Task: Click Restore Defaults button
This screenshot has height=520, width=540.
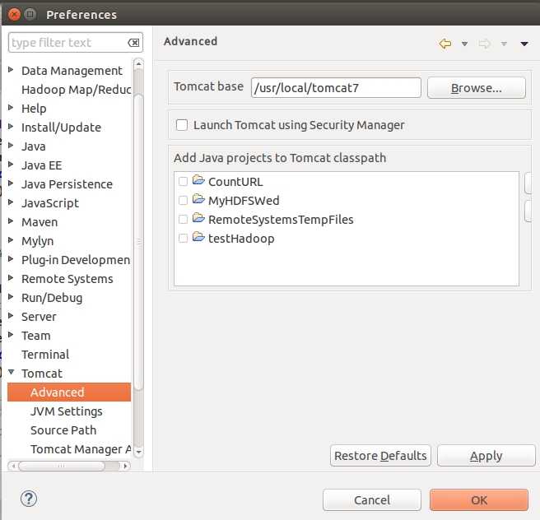Action: pyautogui.click(x=380, y=456)
